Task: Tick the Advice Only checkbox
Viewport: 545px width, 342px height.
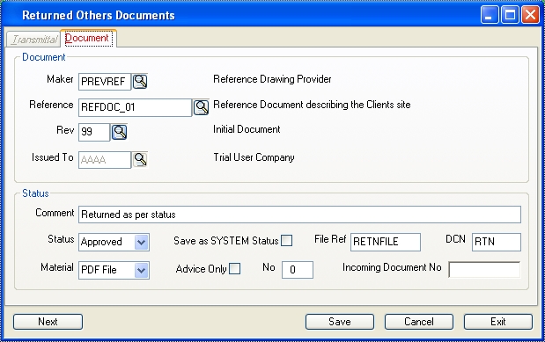Action: [234, 269]
